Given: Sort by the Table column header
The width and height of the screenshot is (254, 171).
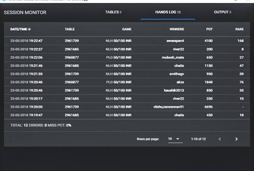Looking at the screenshot, I should point(70,29).
